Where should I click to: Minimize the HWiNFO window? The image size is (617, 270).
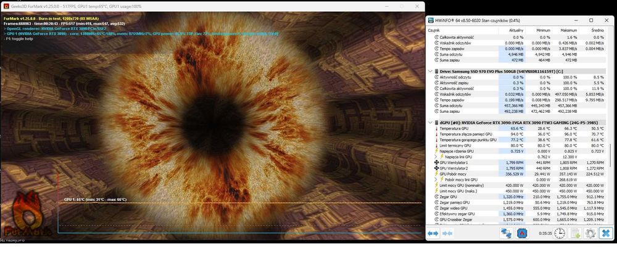tap(576, 20)
